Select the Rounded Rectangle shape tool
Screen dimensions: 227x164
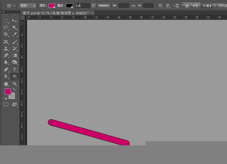point(15,76)
